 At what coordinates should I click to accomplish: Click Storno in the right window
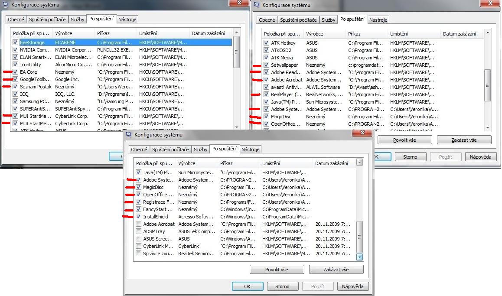pyautogui.click(x=410, y=156)
